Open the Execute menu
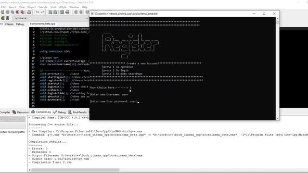The height and width of the screenshot is (173, 308). [x=43, y=7]
